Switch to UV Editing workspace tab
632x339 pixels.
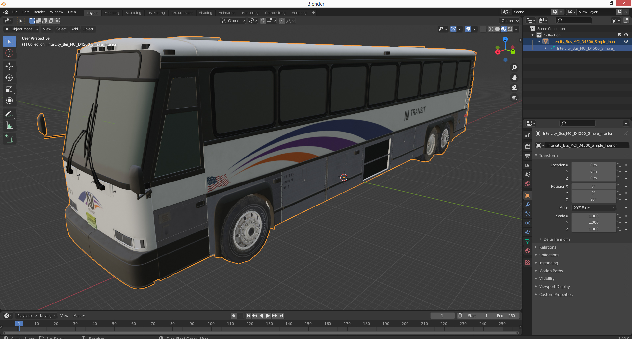point(156,13)
